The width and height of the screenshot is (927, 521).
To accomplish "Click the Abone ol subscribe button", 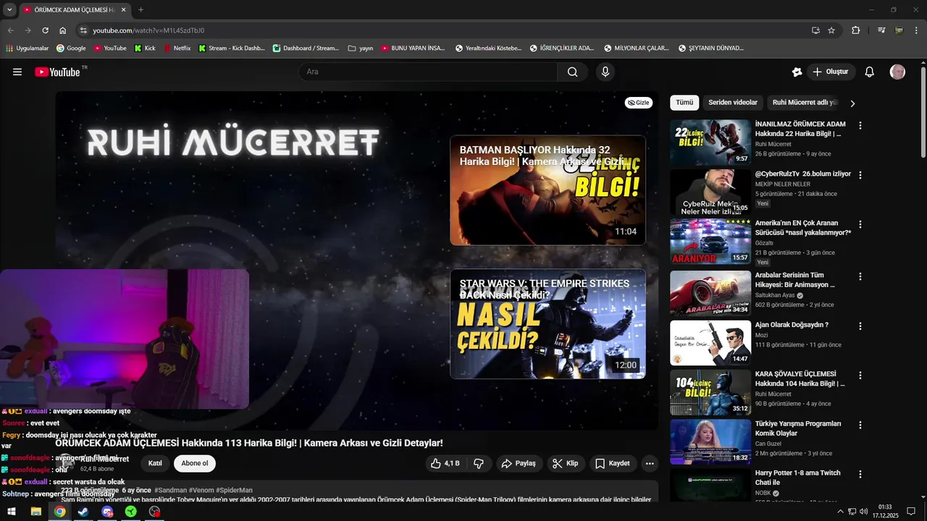I will [194, 463].
